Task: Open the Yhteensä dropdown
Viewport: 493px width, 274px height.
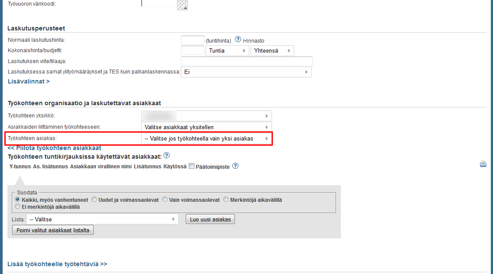Action: pos(272,51)
